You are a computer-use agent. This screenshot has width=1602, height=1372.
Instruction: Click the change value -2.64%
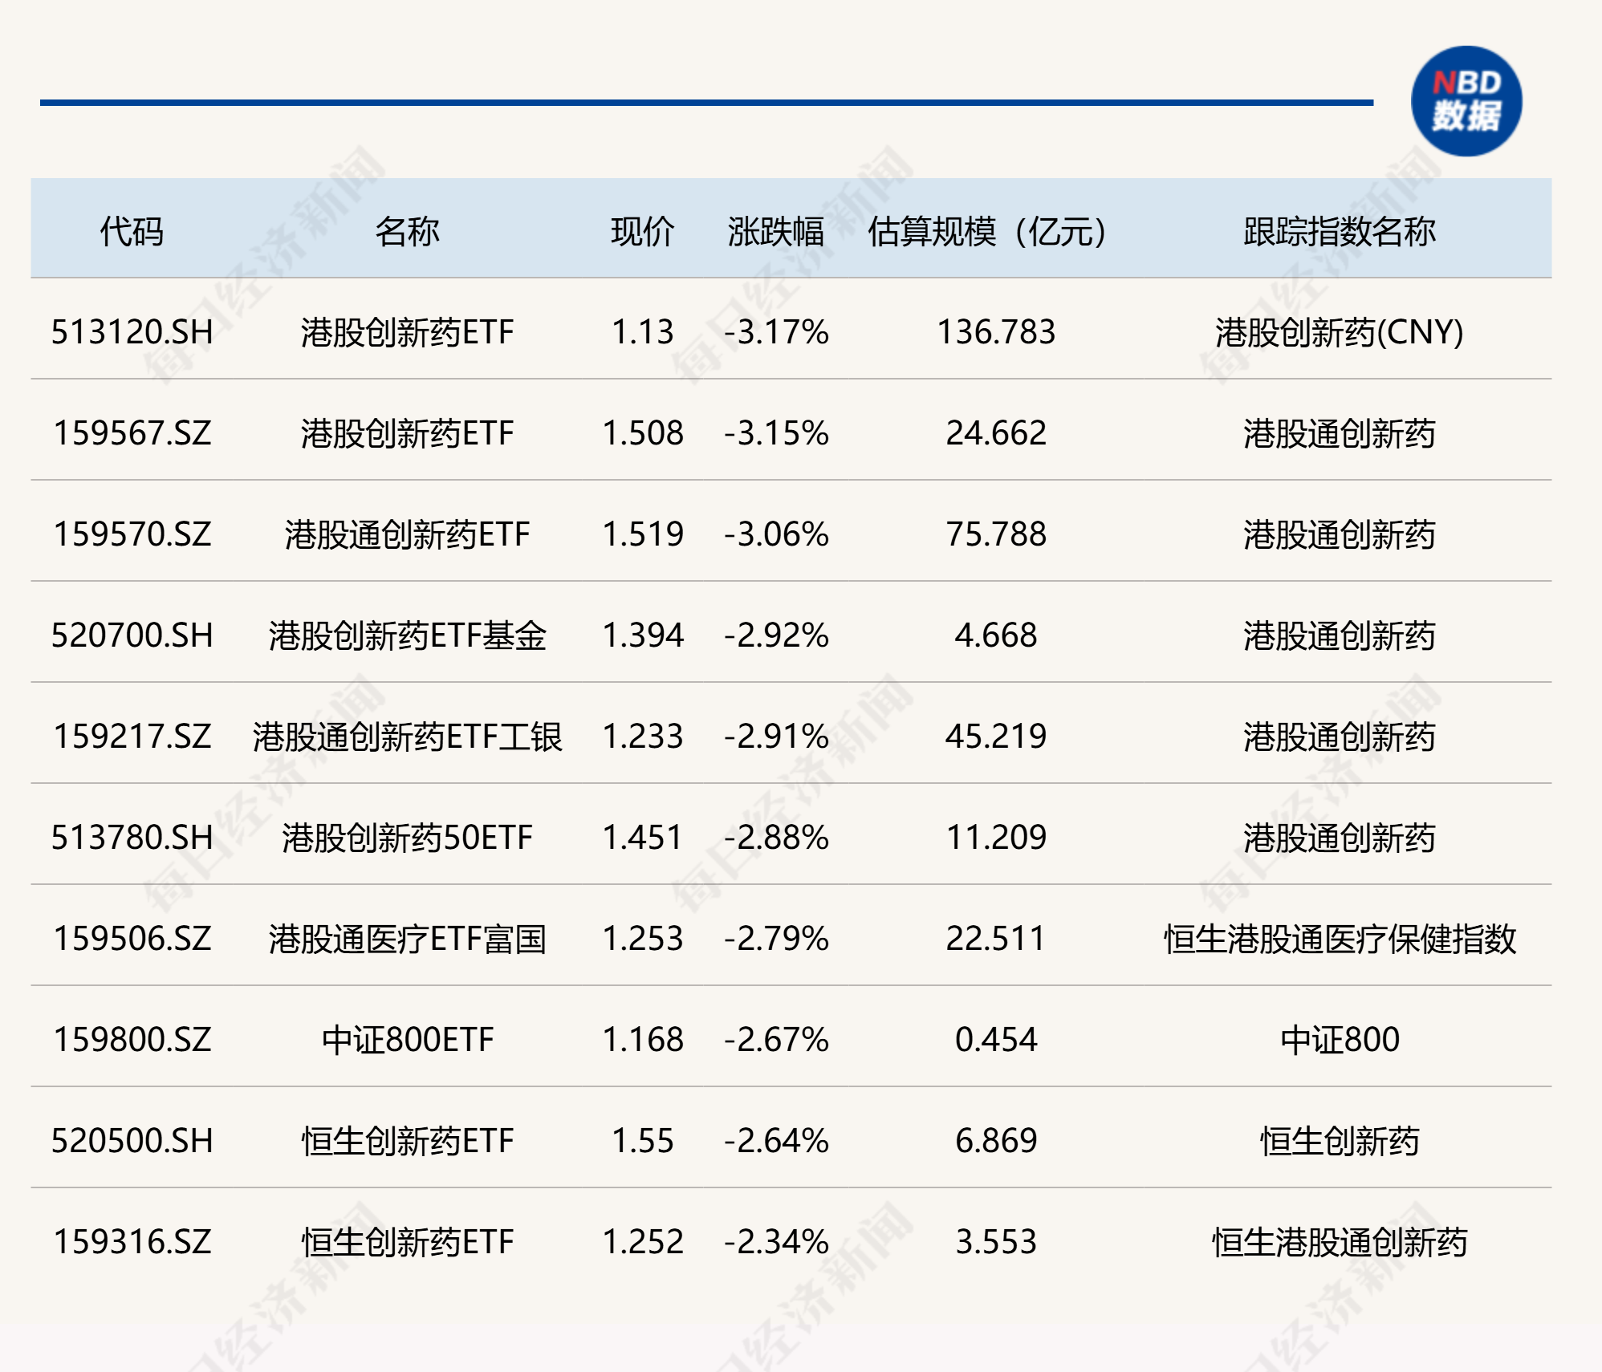click(x=776, y=1140)
